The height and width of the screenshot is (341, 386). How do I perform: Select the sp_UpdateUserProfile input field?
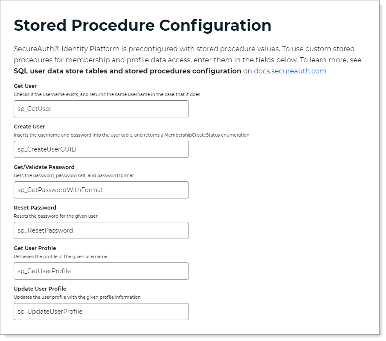pyautogui.click(x=101, y=311)
